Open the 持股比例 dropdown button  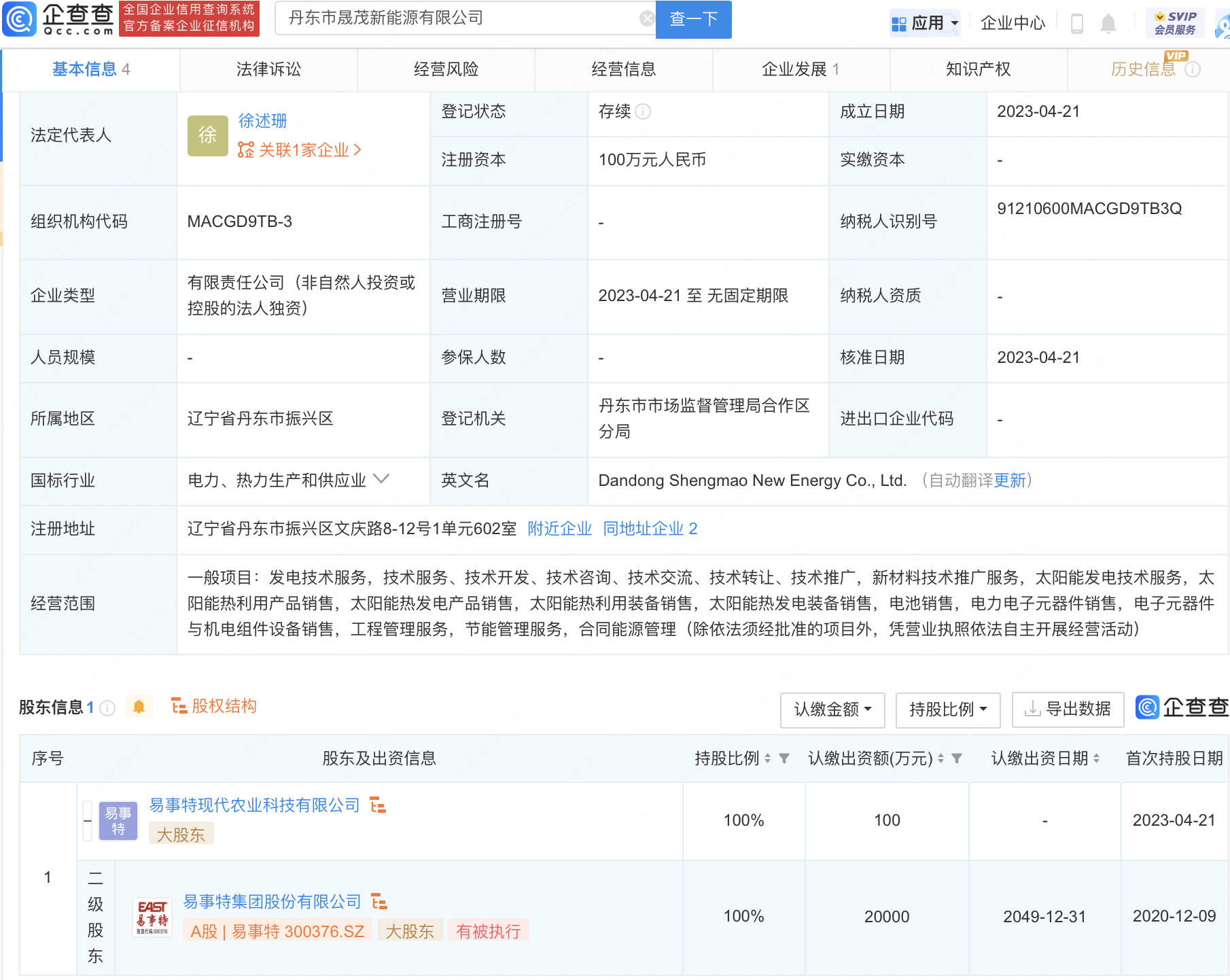pyautogui.click(x=948, y=710)
